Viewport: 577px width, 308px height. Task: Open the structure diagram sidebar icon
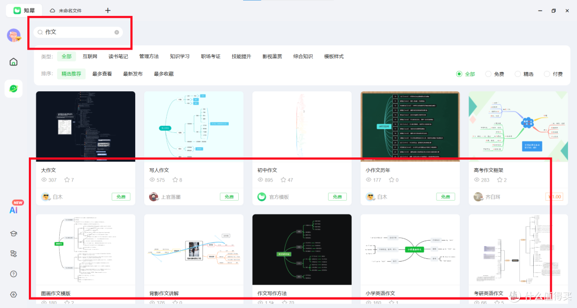click(x=13, y=254)
